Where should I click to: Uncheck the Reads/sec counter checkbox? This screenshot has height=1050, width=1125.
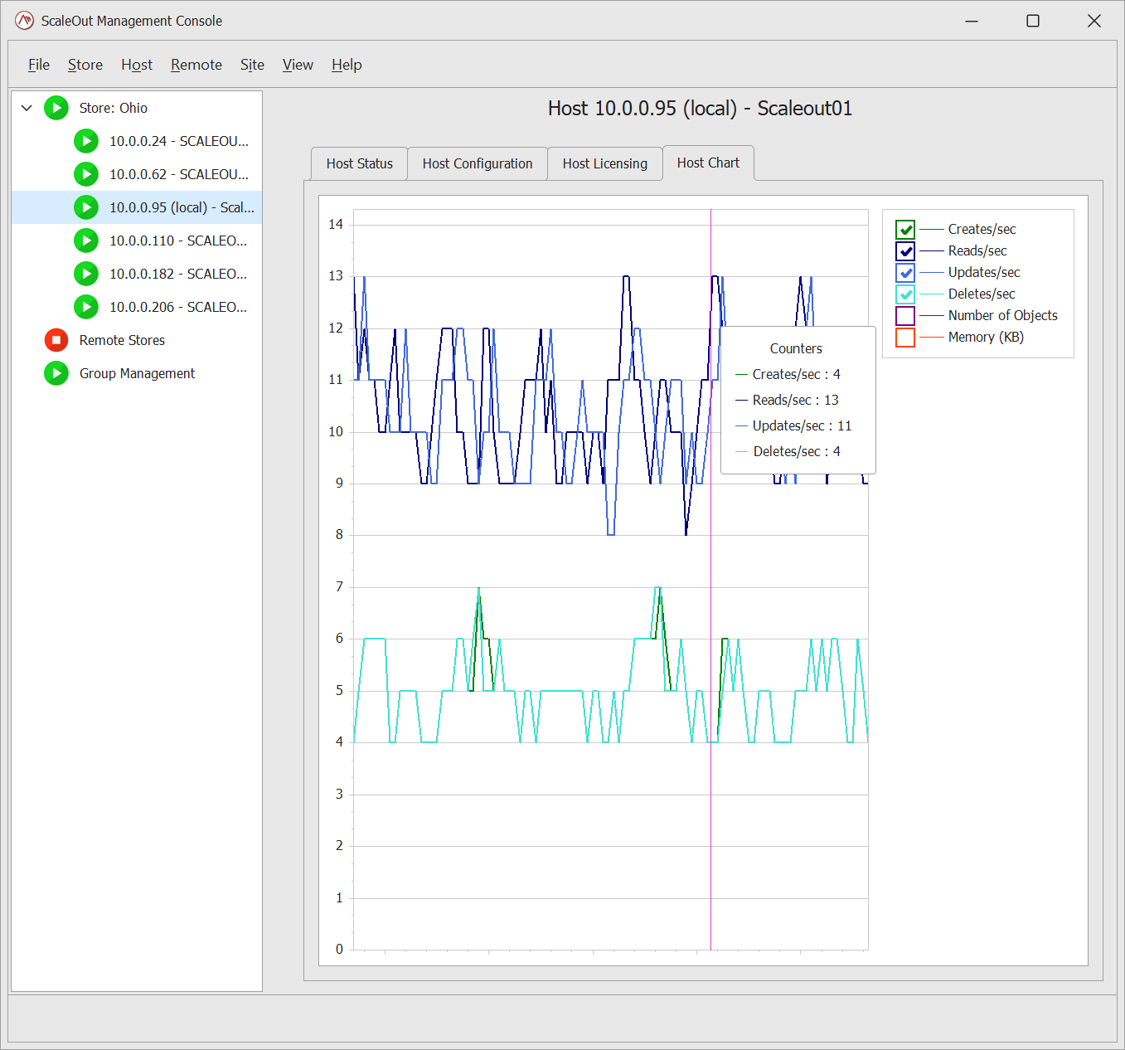(905, 251)
